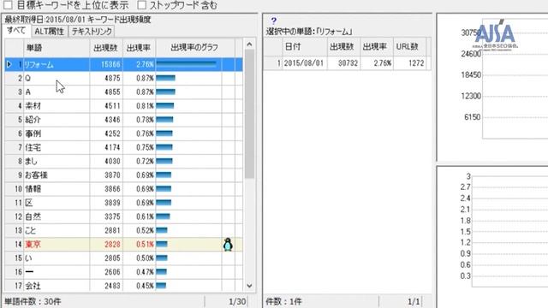Screen dimensions: 548x308
Task: Sort keyword list by 出現率 column header
Action: pyautogui.click(x=139, y=48)
